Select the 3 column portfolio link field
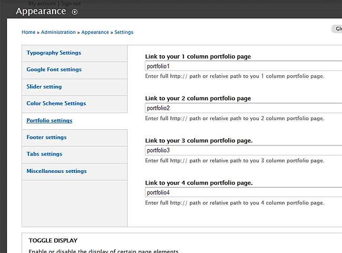 coord(242,150)
